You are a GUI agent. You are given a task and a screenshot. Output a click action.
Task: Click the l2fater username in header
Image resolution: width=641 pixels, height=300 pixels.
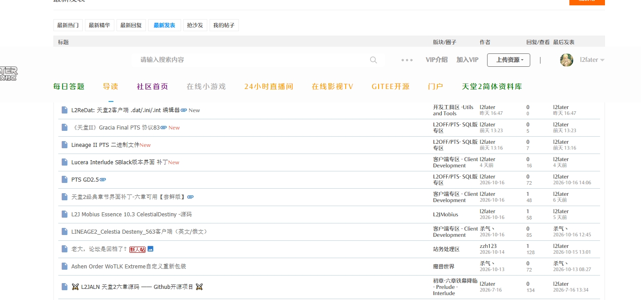click(x=589, y=60)
